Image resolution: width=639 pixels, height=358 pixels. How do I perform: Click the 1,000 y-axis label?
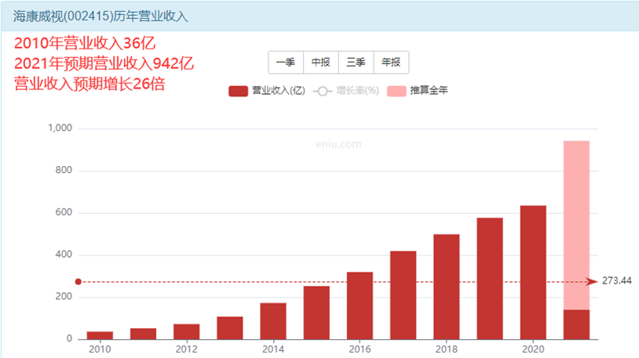(x=60, y=128)
